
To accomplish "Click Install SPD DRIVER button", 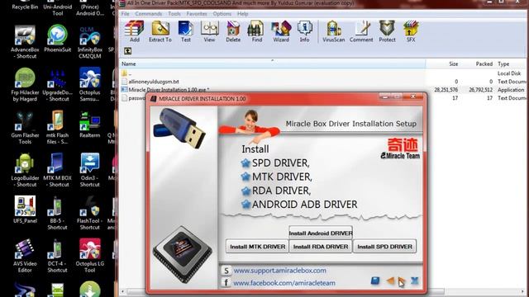I will [384, 247].
